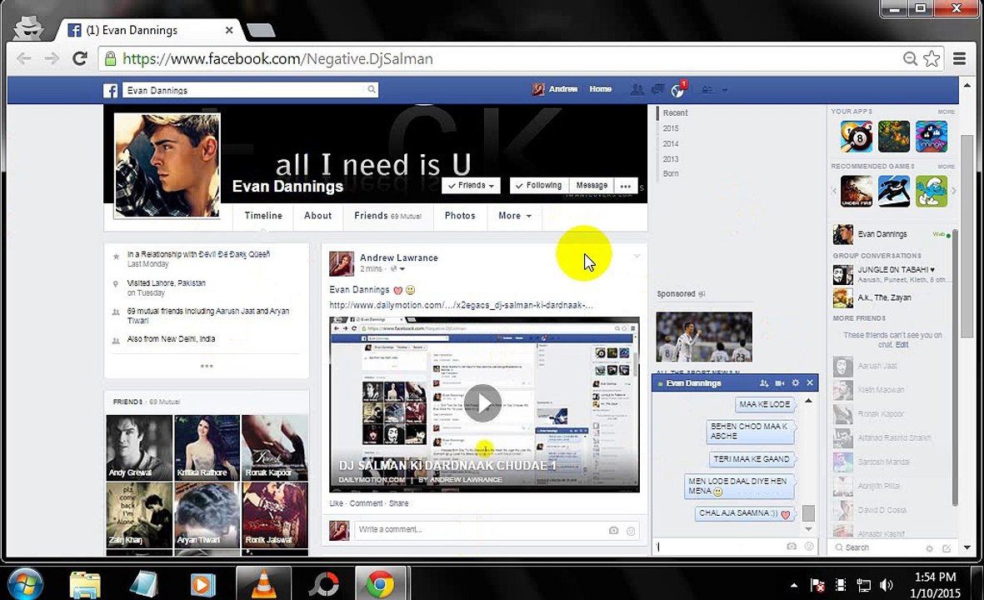The width and height of the screenshot is (984, 600).
Task: Click Evan Dannings' profile picture
Action: [167, 166]
